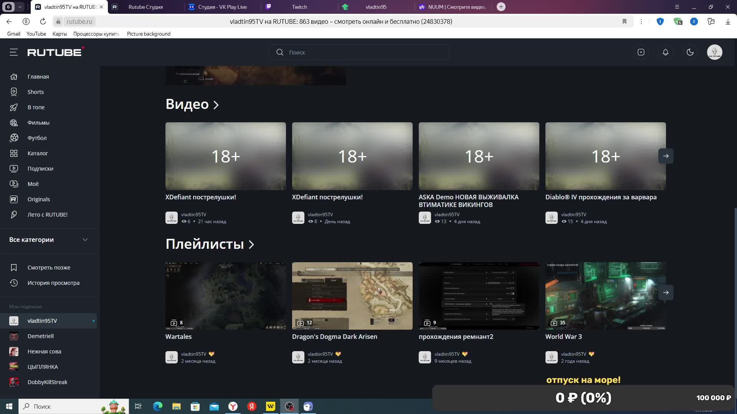Open Dragon's Dogma Dark Arisen thumbnail
This screenshot has height=414, width=737.
pyautogui.click(x=352, y=296)
